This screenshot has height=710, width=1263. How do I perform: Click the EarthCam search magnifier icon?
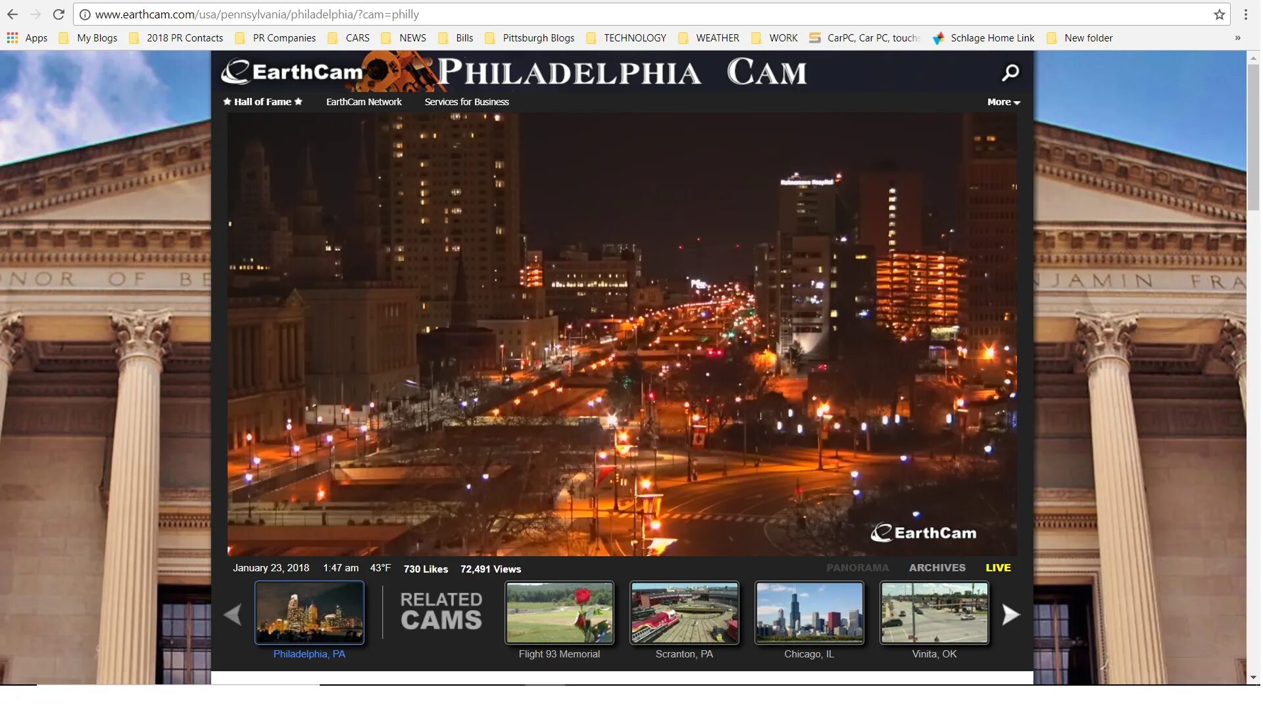(x=1010, y=72)
